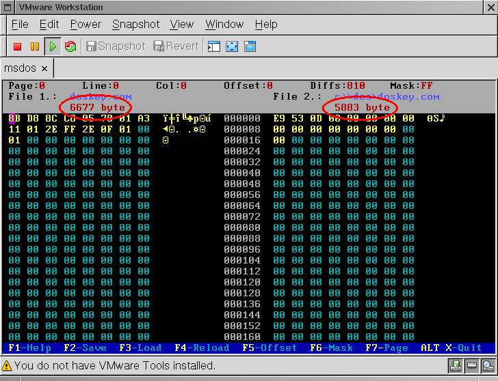Screen dimensions: 498x381
Task: Click F1-Help in the function key bar
Action: click(x=29, y=348)
